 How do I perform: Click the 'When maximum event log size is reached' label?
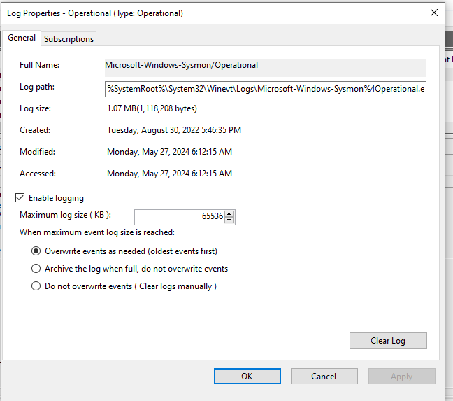click(97, 232)
